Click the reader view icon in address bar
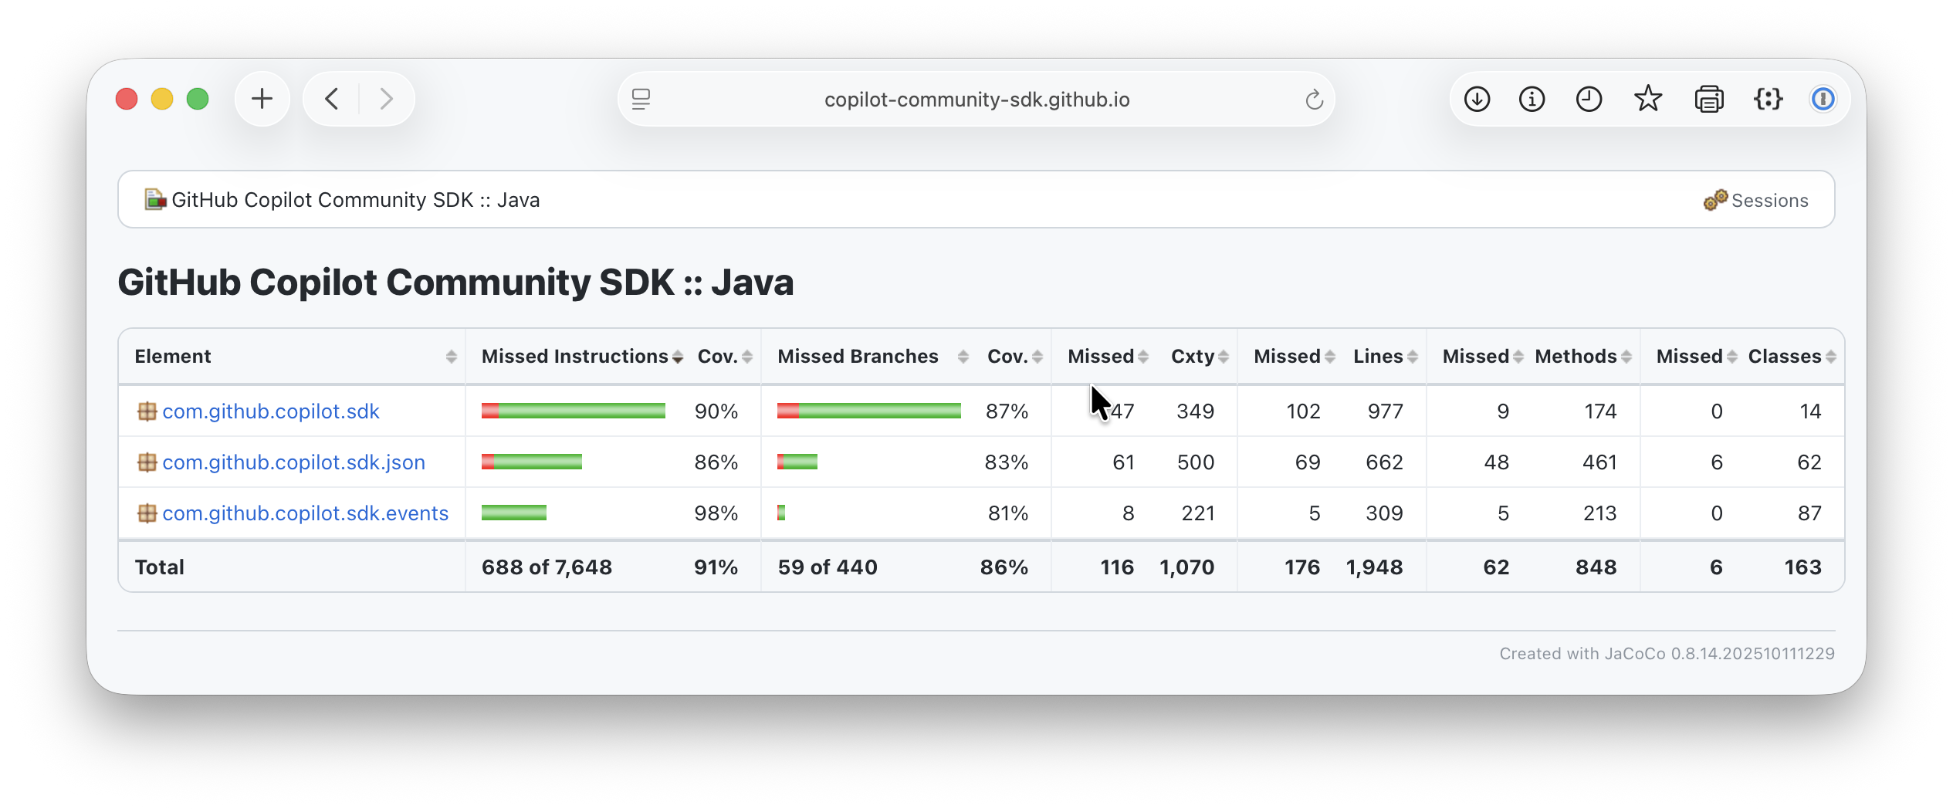Viewport: 1953px width, 809px height. coord(641,100)
